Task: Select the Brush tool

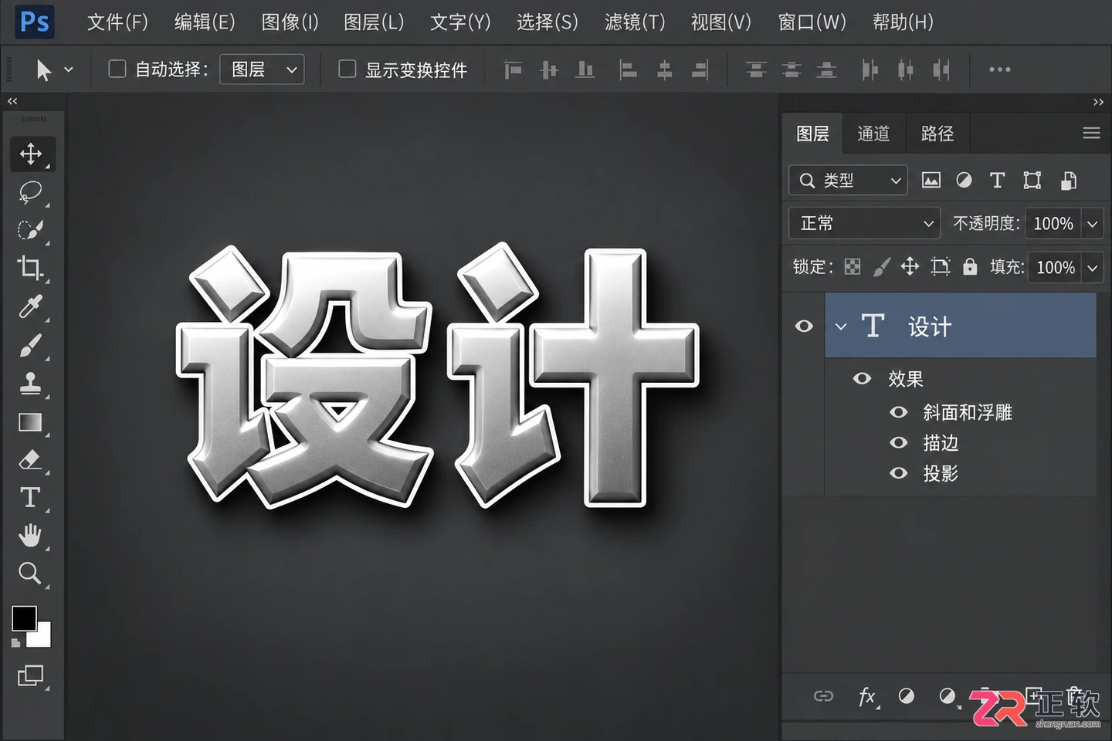Action: (30, 345)
